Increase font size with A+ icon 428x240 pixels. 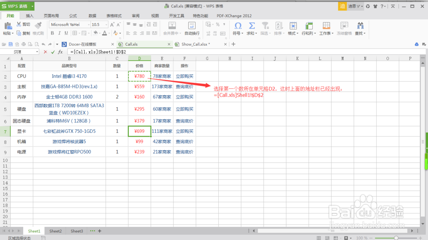tap(112, 24)
